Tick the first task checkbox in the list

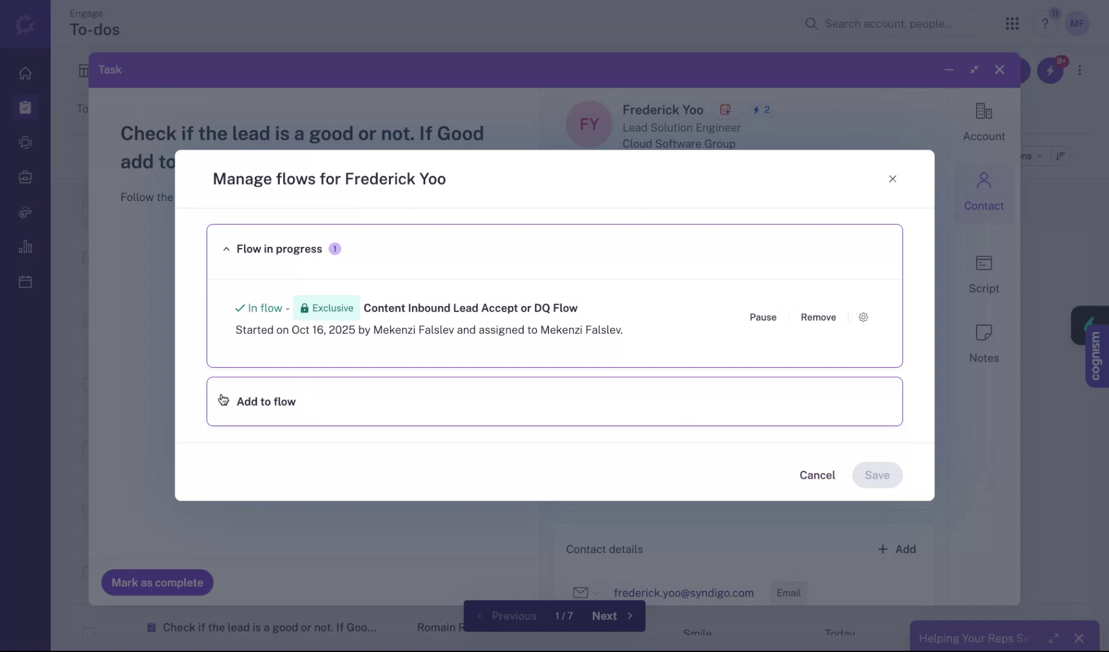click(85, 211)
